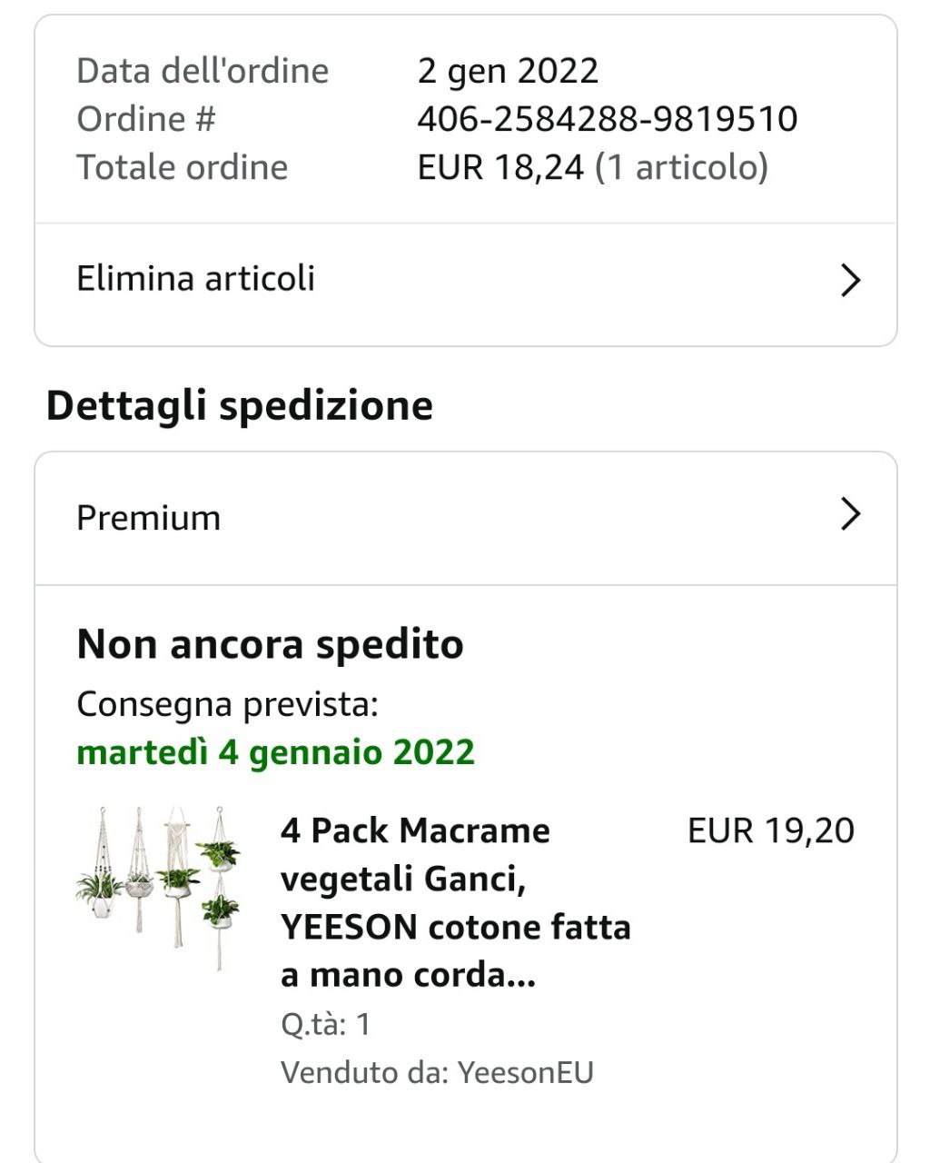Image resolution: width=930 pixels, height=1163 pixels.
Task: Tap the Totale ordine label
Action: [182, 167]
